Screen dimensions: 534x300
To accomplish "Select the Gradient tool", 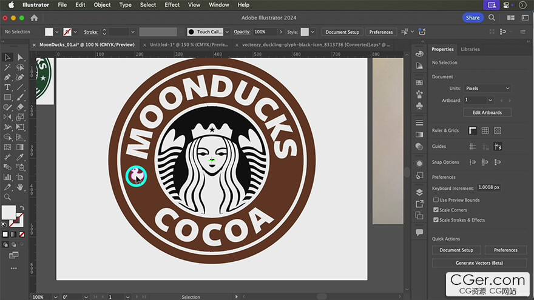I will 20,147.
